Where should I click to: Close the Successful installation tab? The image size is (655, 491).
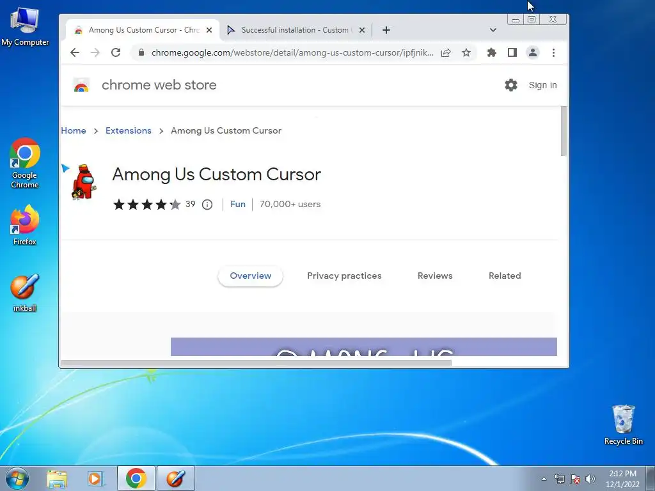[x=362, y=30]
